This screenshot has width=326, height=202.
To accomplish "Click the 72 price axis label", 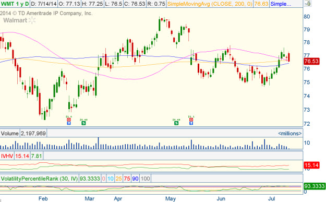I will click(307, 124).
